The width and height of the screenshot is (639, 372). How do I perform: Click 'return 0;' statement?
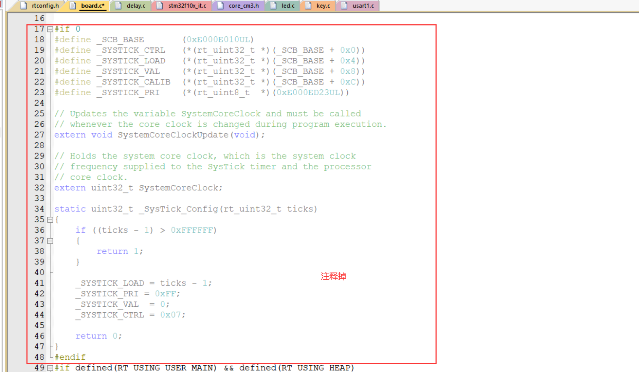(99, 336)
